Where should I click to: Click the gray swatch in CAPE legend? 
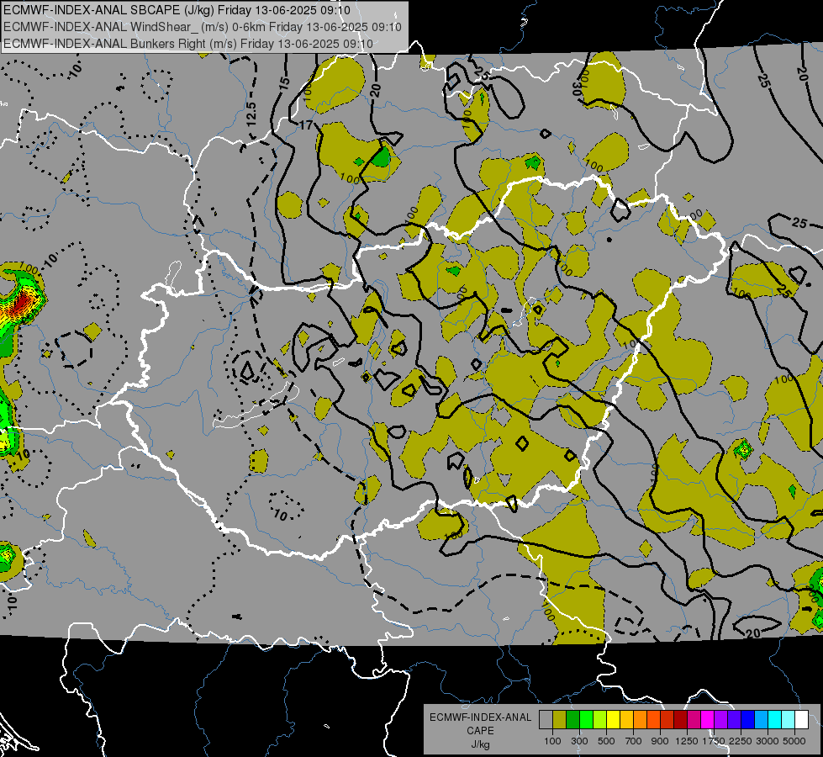(x=546, y=720)
